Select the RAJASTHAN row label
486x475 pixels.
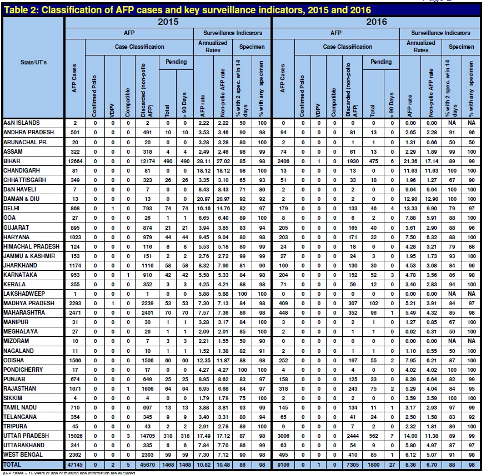click(x=19, y=389)
